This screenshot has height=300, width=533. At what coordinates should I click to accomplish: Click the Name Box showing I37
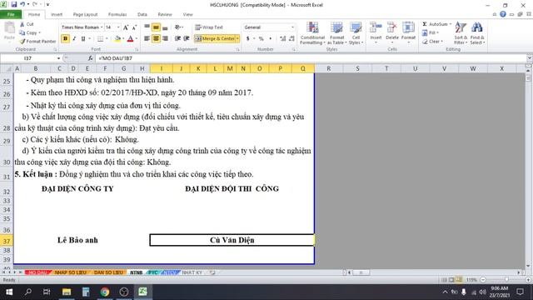click(27, 58)
